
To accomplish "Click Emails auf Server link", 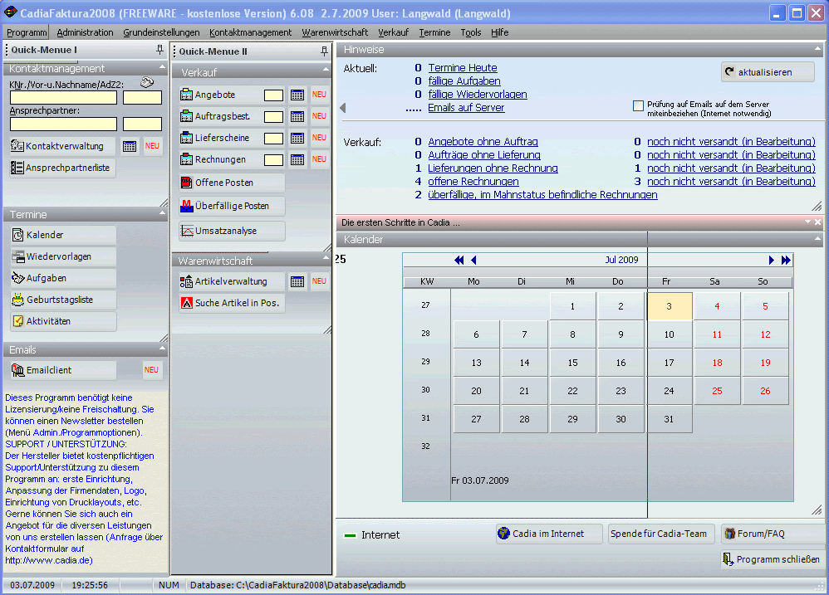I will point(466,108).
